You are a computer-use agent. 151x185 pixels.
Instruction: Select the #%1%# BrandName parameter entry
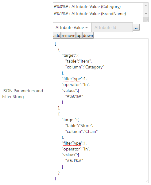click(x=90, y=14)
